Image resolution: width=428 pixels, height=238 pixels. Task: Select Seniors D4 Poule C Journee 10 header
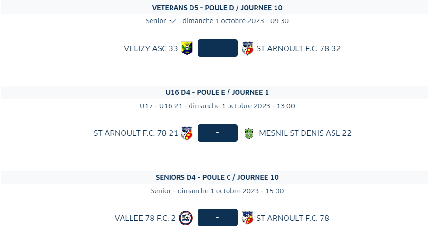[x=217, y=177]
